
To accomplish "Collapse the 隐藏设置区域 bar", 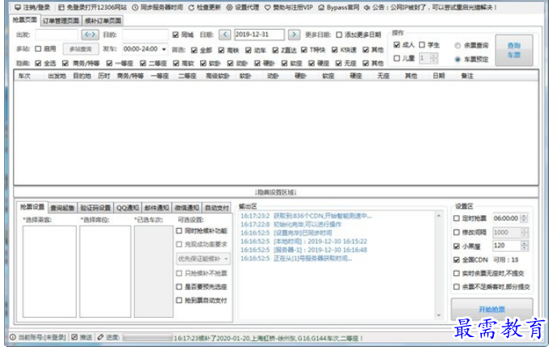I will [276, 192].
